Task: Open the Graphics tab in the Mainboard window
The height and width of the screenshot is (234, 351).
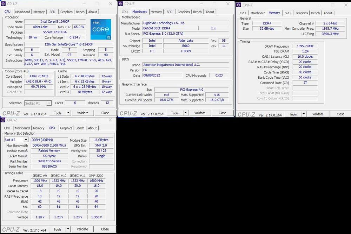Action: 184,12
